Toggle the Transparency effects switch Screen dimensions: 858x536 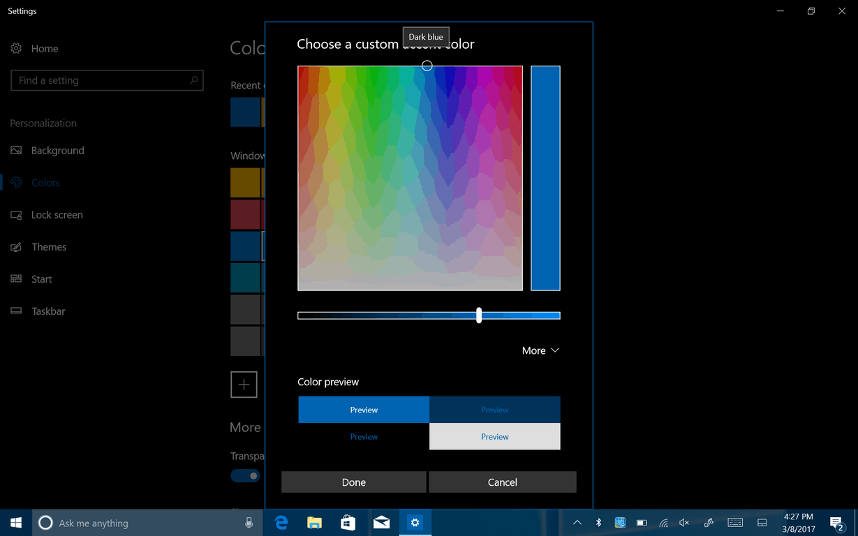click(x=245, y=475)
